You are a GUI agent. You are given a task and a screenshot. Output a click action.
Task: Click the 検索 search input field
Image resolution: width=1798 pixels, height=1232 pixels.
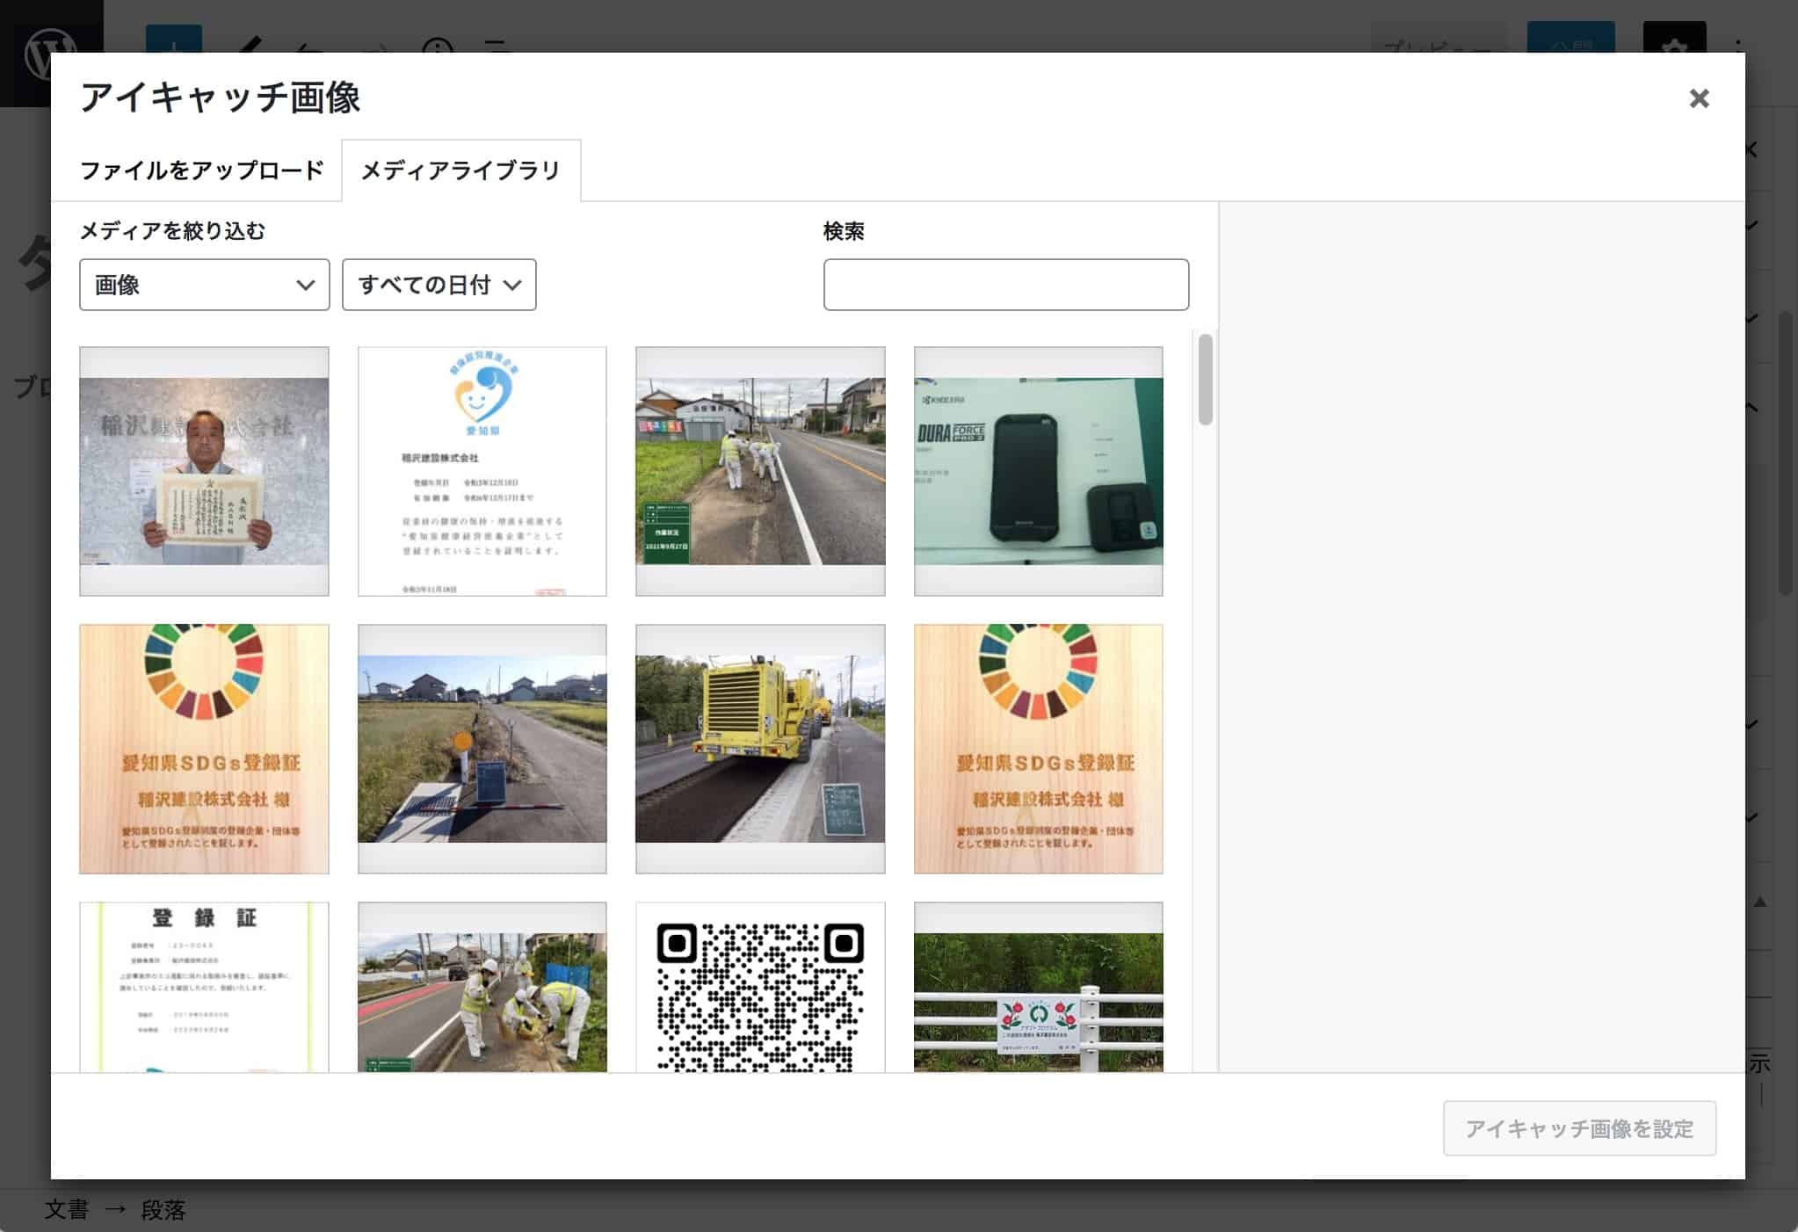coord(1006,285)
